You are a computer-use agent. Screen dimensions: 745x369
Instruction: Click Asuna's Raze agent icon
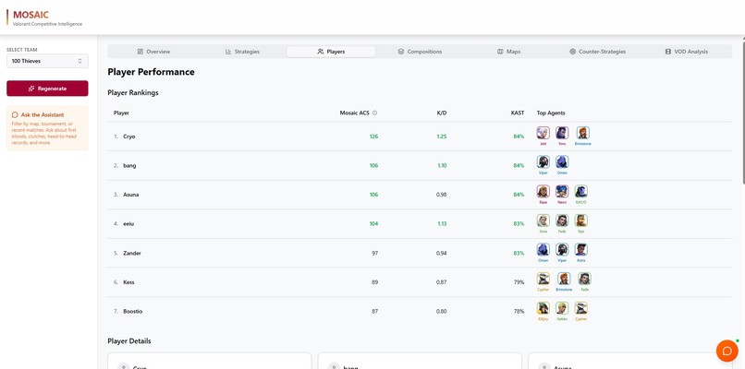pos(543,191)
